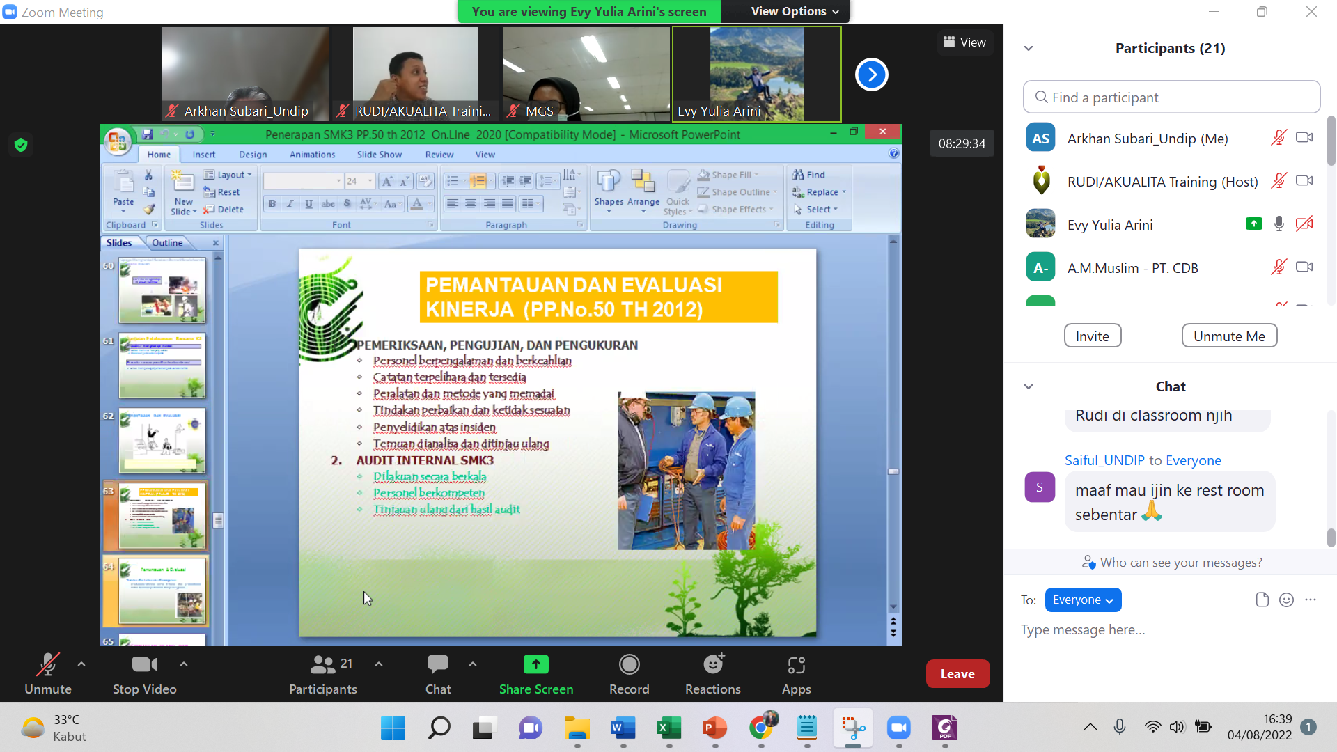Screen dimensions: 1337x752
Task: Click the Record meeting icon
Action: [x=629, y=665]
